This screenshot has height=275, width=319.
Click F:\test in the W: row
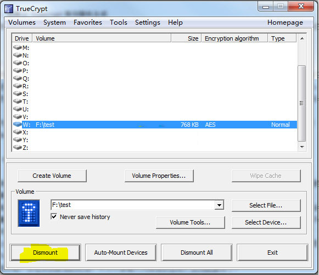[45, 125]
